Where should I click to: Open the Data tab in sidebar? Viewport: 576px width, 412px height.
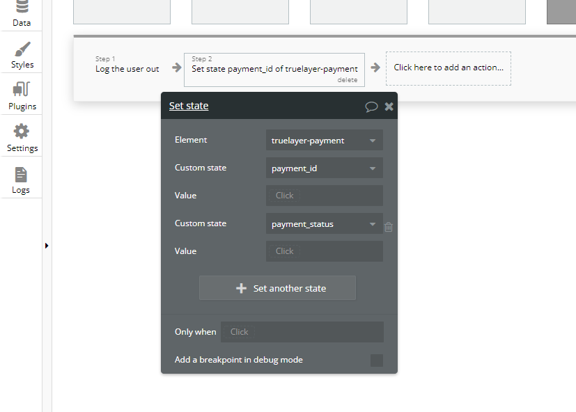point(22,15)
